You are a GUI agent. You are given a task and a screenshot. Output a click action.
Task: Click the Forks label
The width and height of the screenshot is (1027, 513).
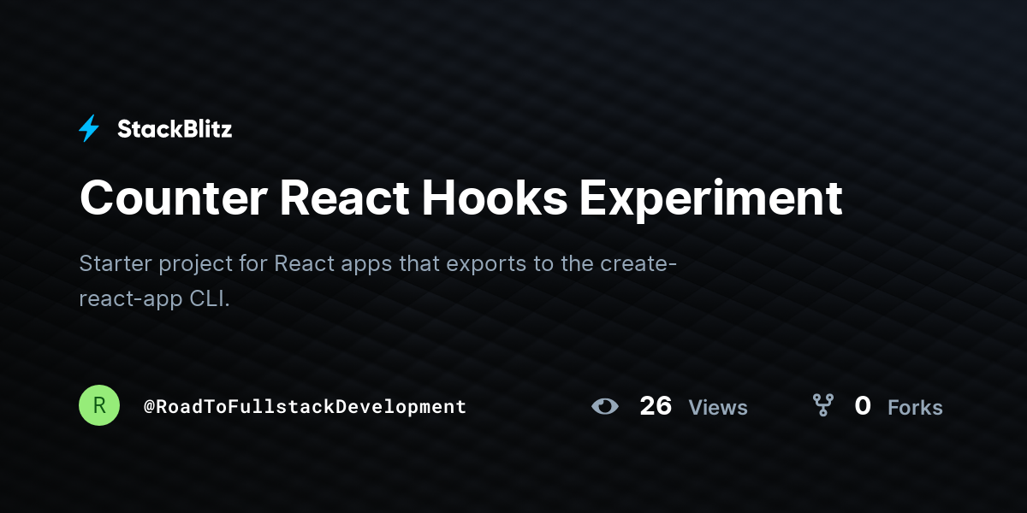[915, 408]
